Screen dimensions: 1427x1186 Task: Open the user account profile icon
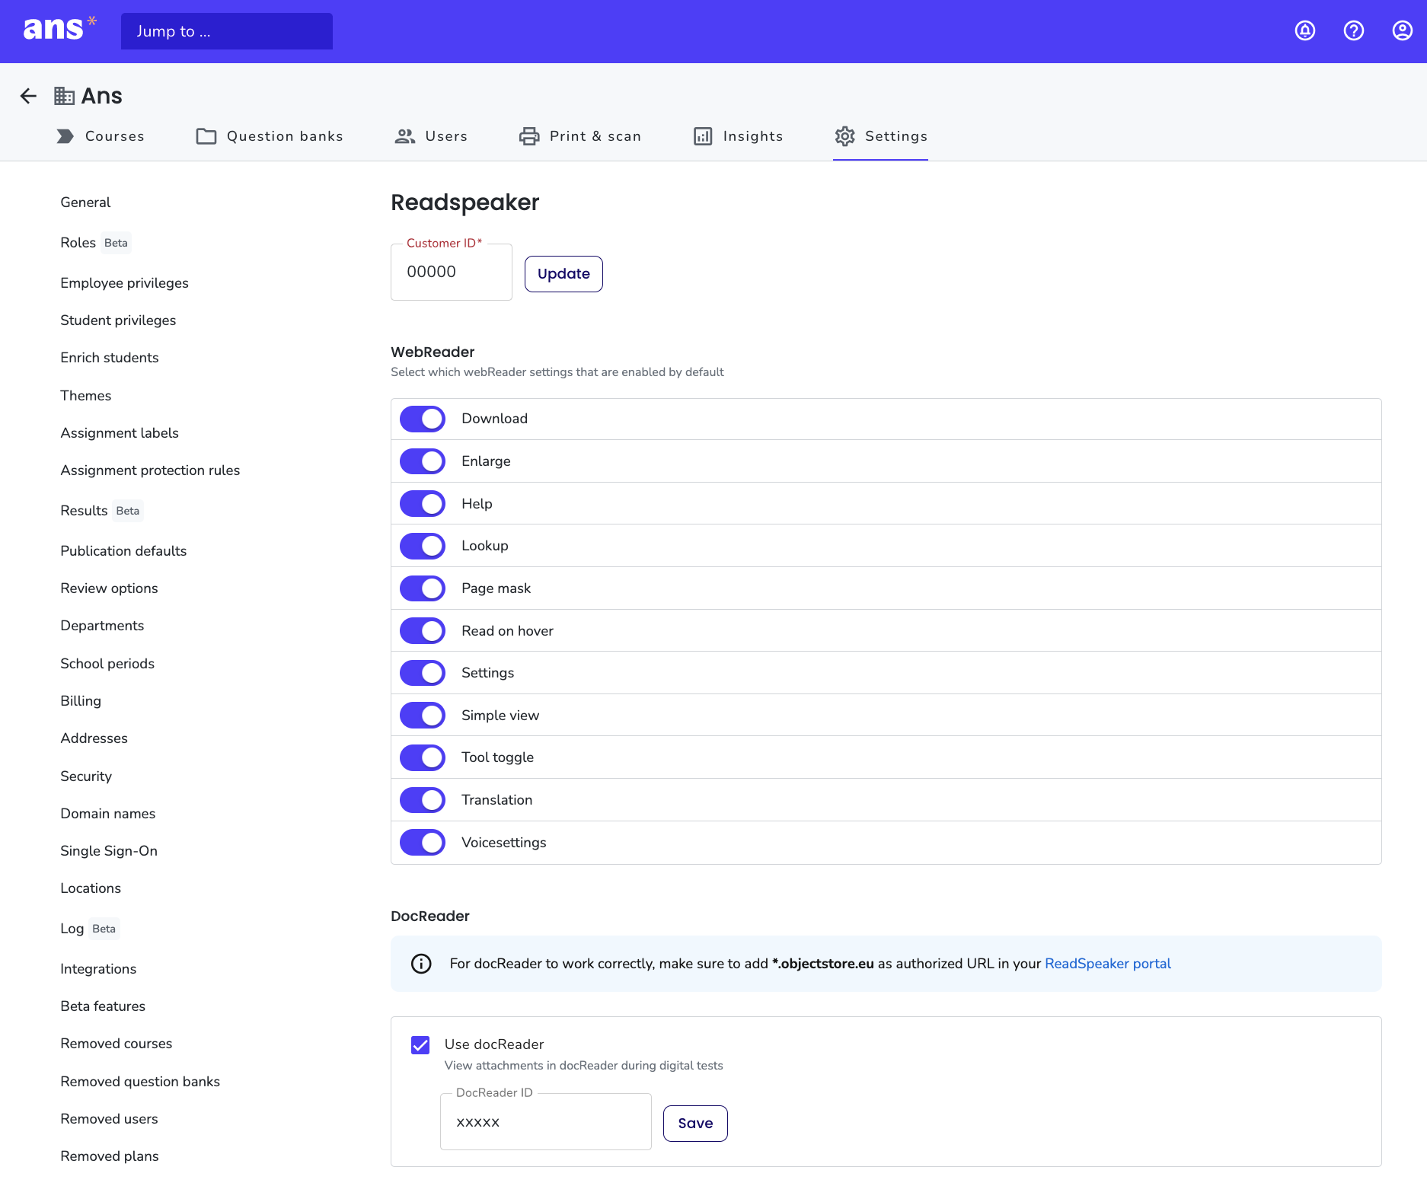(1403, 30)
